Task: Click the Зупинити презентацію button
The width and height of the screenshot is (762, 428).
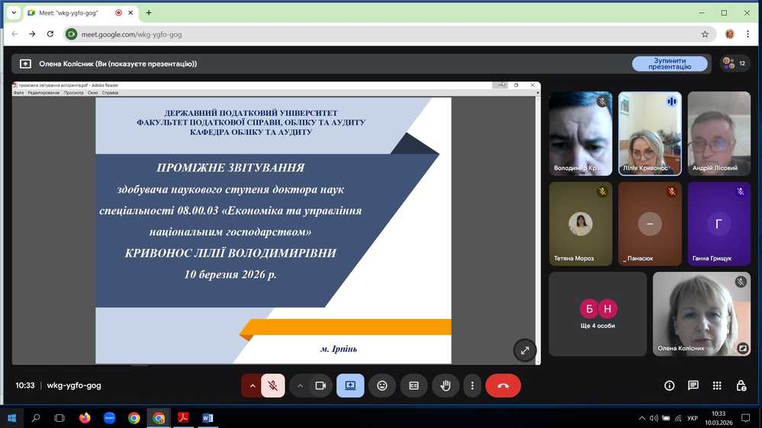Action: pyautogui.click(x=670, y=64)
